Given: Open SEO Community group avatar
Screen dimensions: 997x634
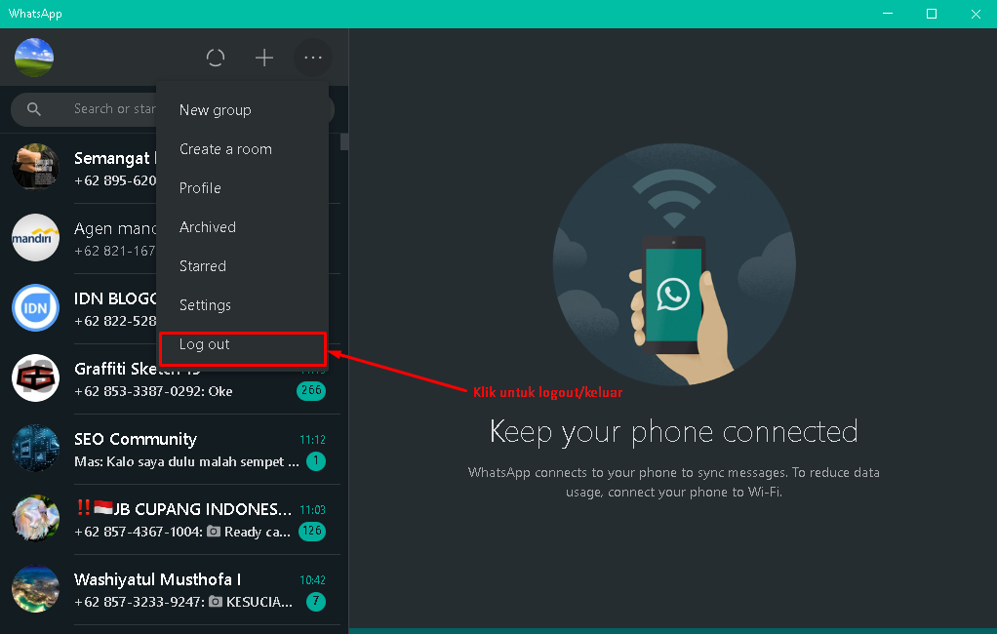Looking at the screenshot, I should click(35, 449).
